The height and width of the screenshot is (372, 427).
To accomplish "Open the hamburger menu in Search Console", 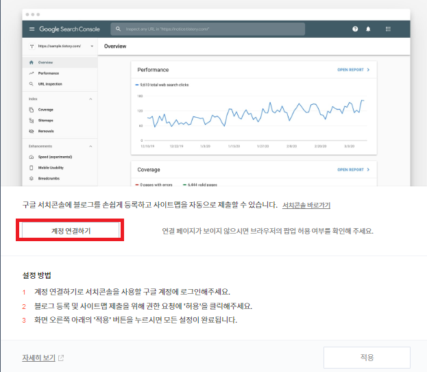I will point(32,29).
